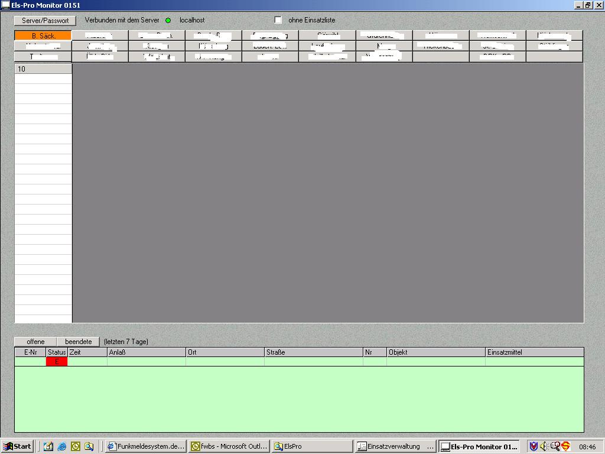Select the orange 'B. Säck.' station tab
Image resolution: width=605 pixels, height=454 pixels.
(x=43, y=35)
